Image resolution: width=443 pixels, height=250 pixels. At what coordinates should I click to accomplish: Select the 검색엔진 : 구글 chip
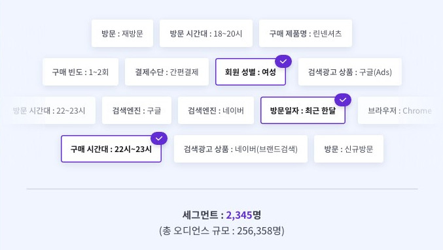(137, 110)
